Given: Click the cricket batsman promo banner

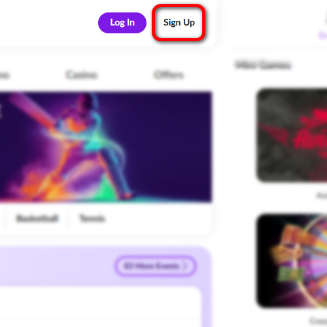Looking at the screenshot, I should pyautogui.click(x=105, y=146).
